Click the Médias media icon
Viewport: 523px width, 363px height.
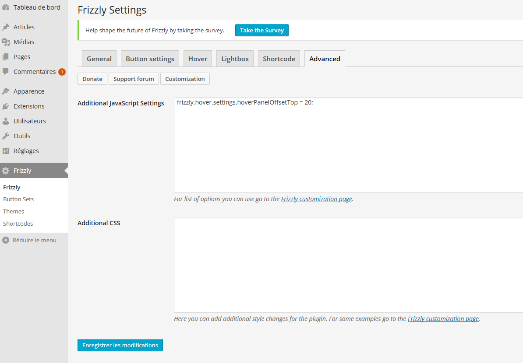click(x=6, y=42)
